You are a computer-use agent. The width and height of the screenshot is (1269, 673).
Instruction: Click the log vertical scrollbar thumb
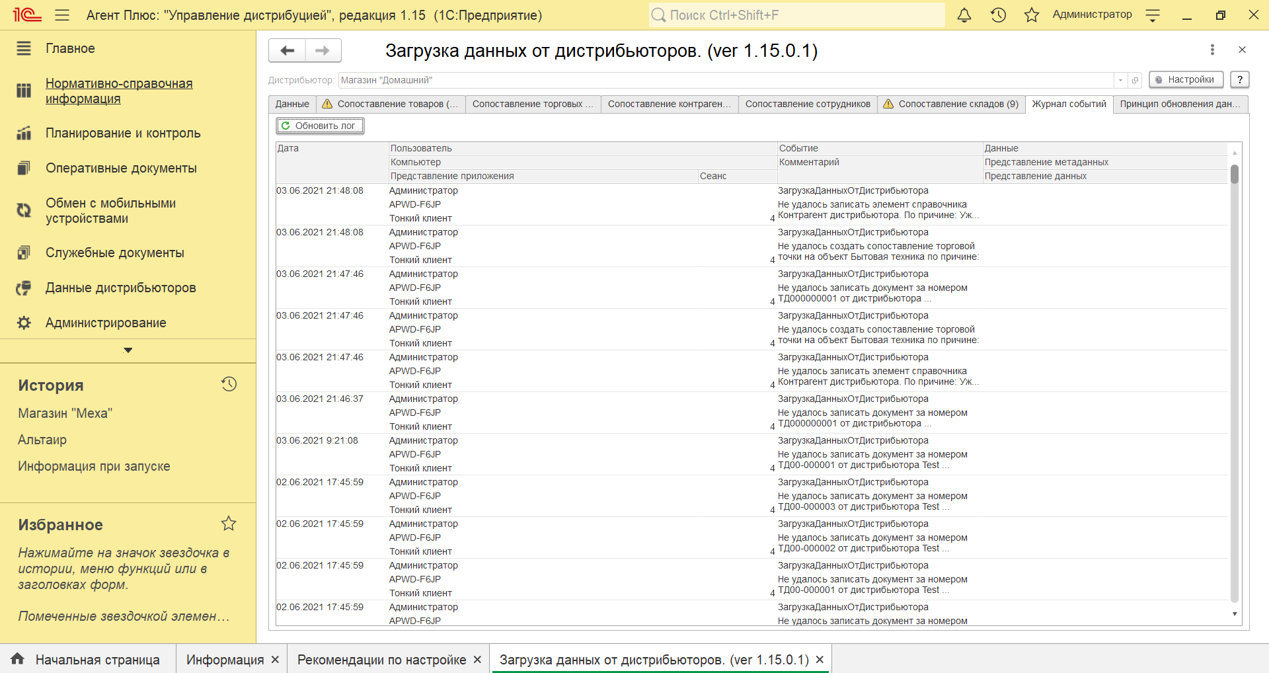[x=1234, y=175]
